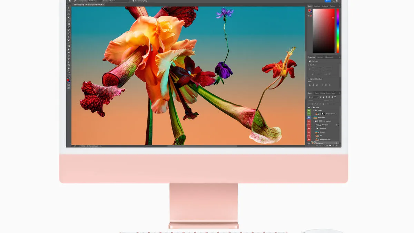This screenshot has width=414, height=233.
Task: Switch to the Swatches tab
Action: point(317,6)
